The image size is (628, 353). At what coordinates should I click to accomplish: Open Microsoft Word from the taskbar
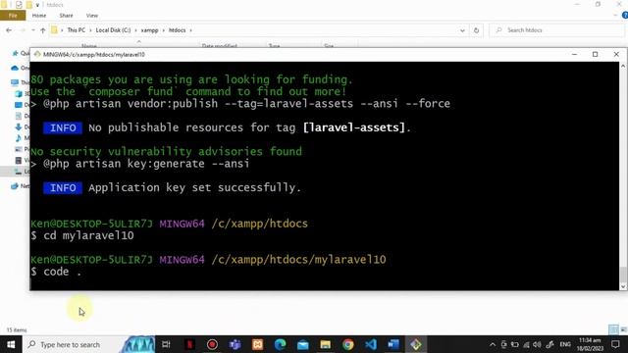point(393,344)
